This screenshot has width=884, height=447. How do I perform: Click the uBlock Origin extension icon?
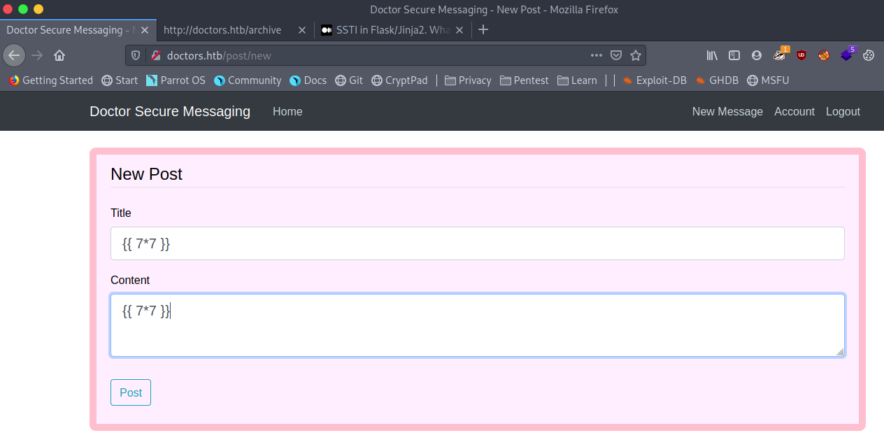pos(801,55)
